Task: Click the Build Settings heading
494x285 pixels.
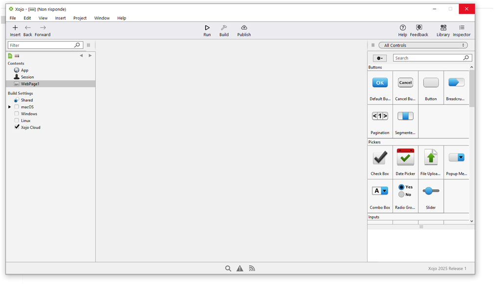Action: point(21,93)
